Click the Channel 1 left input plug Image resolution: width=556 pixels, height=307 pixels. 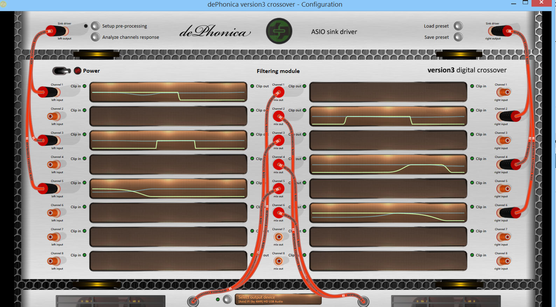coord(49,92)
